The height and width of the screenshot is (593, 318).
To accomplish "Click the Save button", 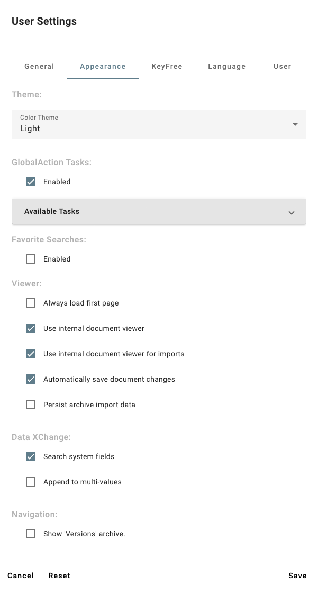I will coord(297,576).
